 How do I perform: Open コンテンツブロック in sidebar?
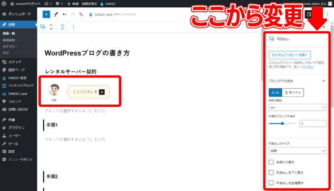[x=19, y=85]
